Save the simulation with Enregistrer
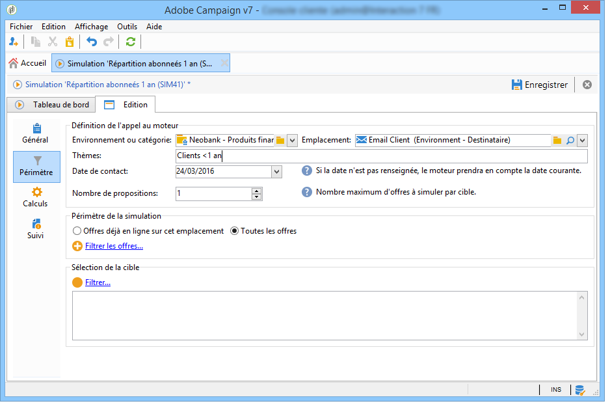610x410 pixels. click(x=540, y=85)
